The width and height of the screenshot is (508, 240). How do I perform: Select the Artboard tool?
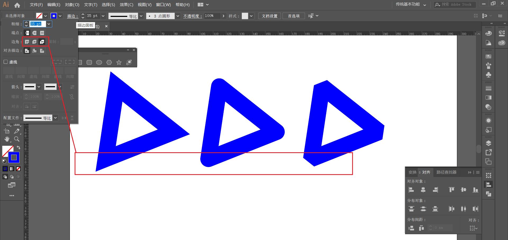click(x=7, y=131)
